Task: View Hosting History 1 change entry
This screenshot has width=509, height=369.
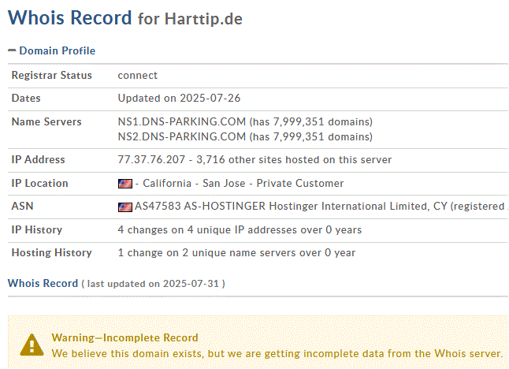Action: tap(236, 253)
